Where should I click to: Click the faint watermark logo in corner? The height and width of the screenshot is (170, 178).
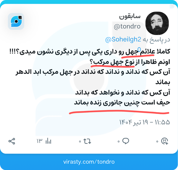pyautogui.click(x=172, y=6)
